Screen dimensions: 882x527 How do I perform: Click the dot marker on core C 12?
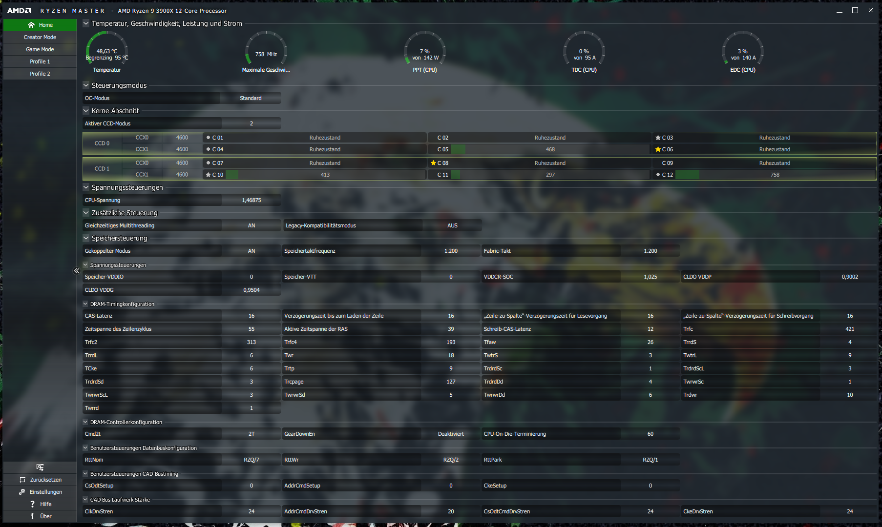[x=658, y=175]
